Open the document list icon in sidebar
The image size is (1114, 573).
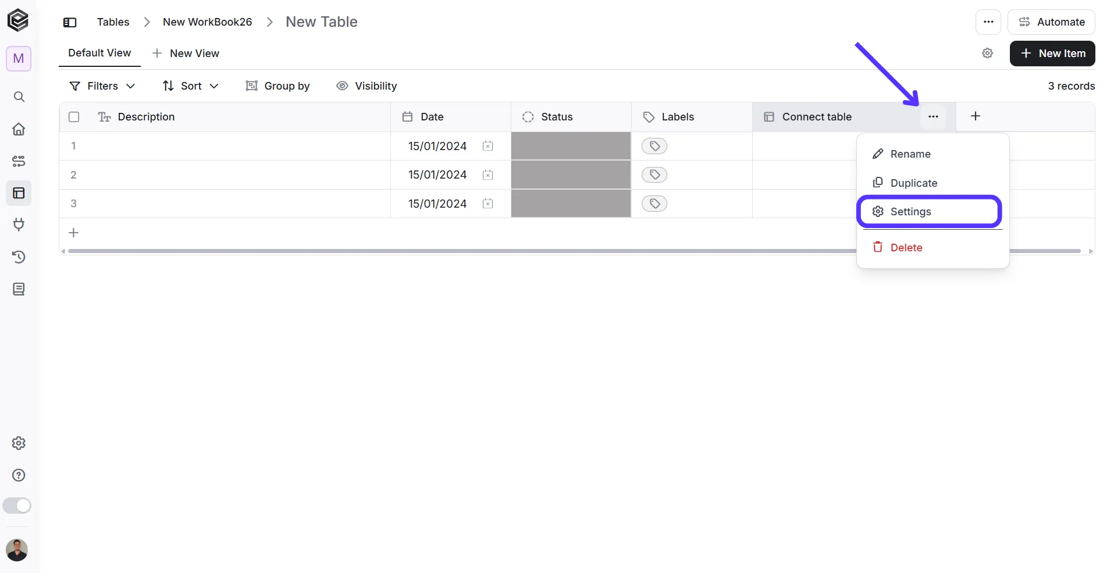point(19,289)
